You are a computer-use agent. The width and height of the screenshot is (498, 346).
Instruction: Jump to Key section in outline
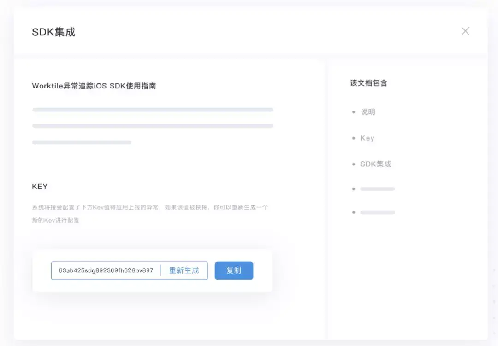[x=367, y=138]
